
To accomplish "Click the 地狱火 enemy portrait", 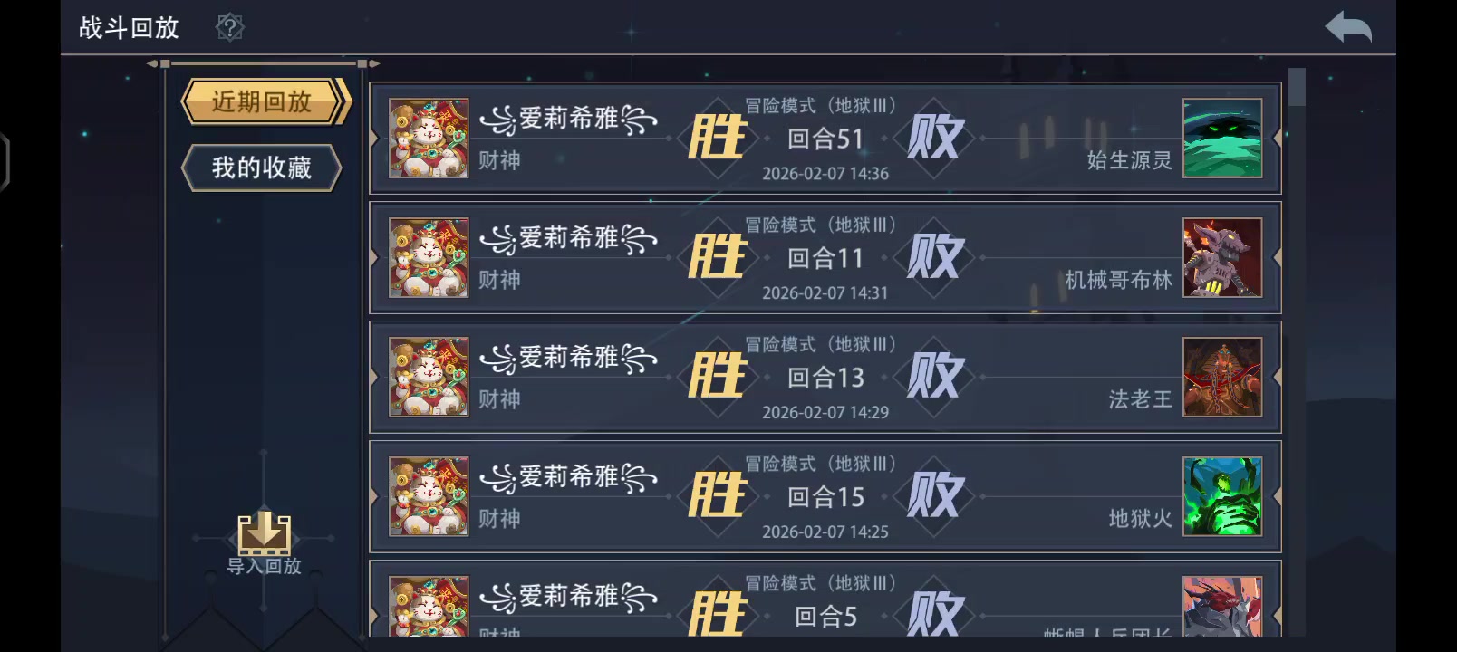I will 1222,497.
